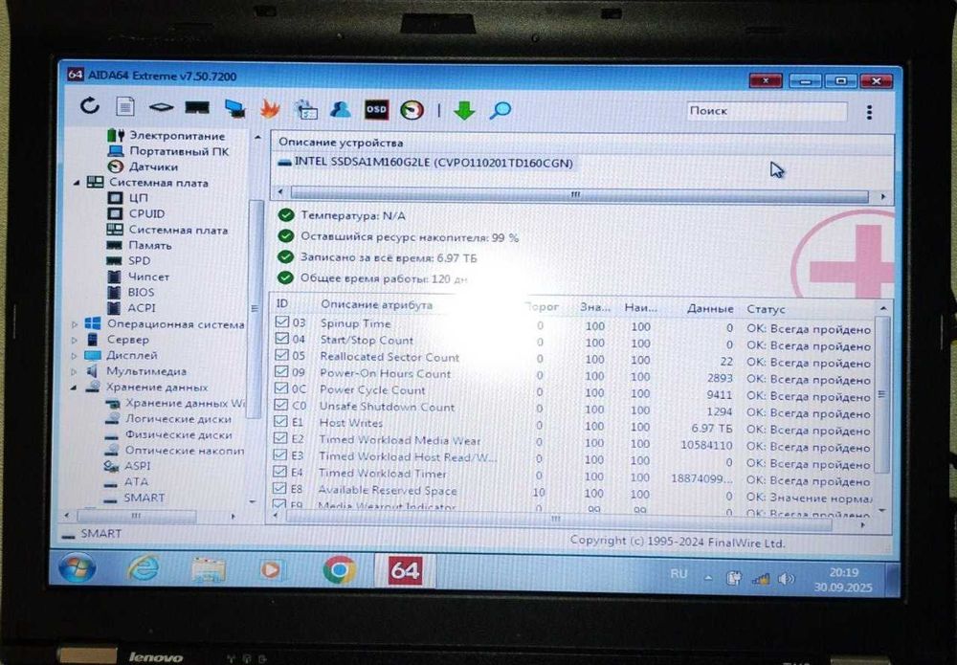Click the green download arrow icon
Screen dimensions: 957x665
click(464, 110)
